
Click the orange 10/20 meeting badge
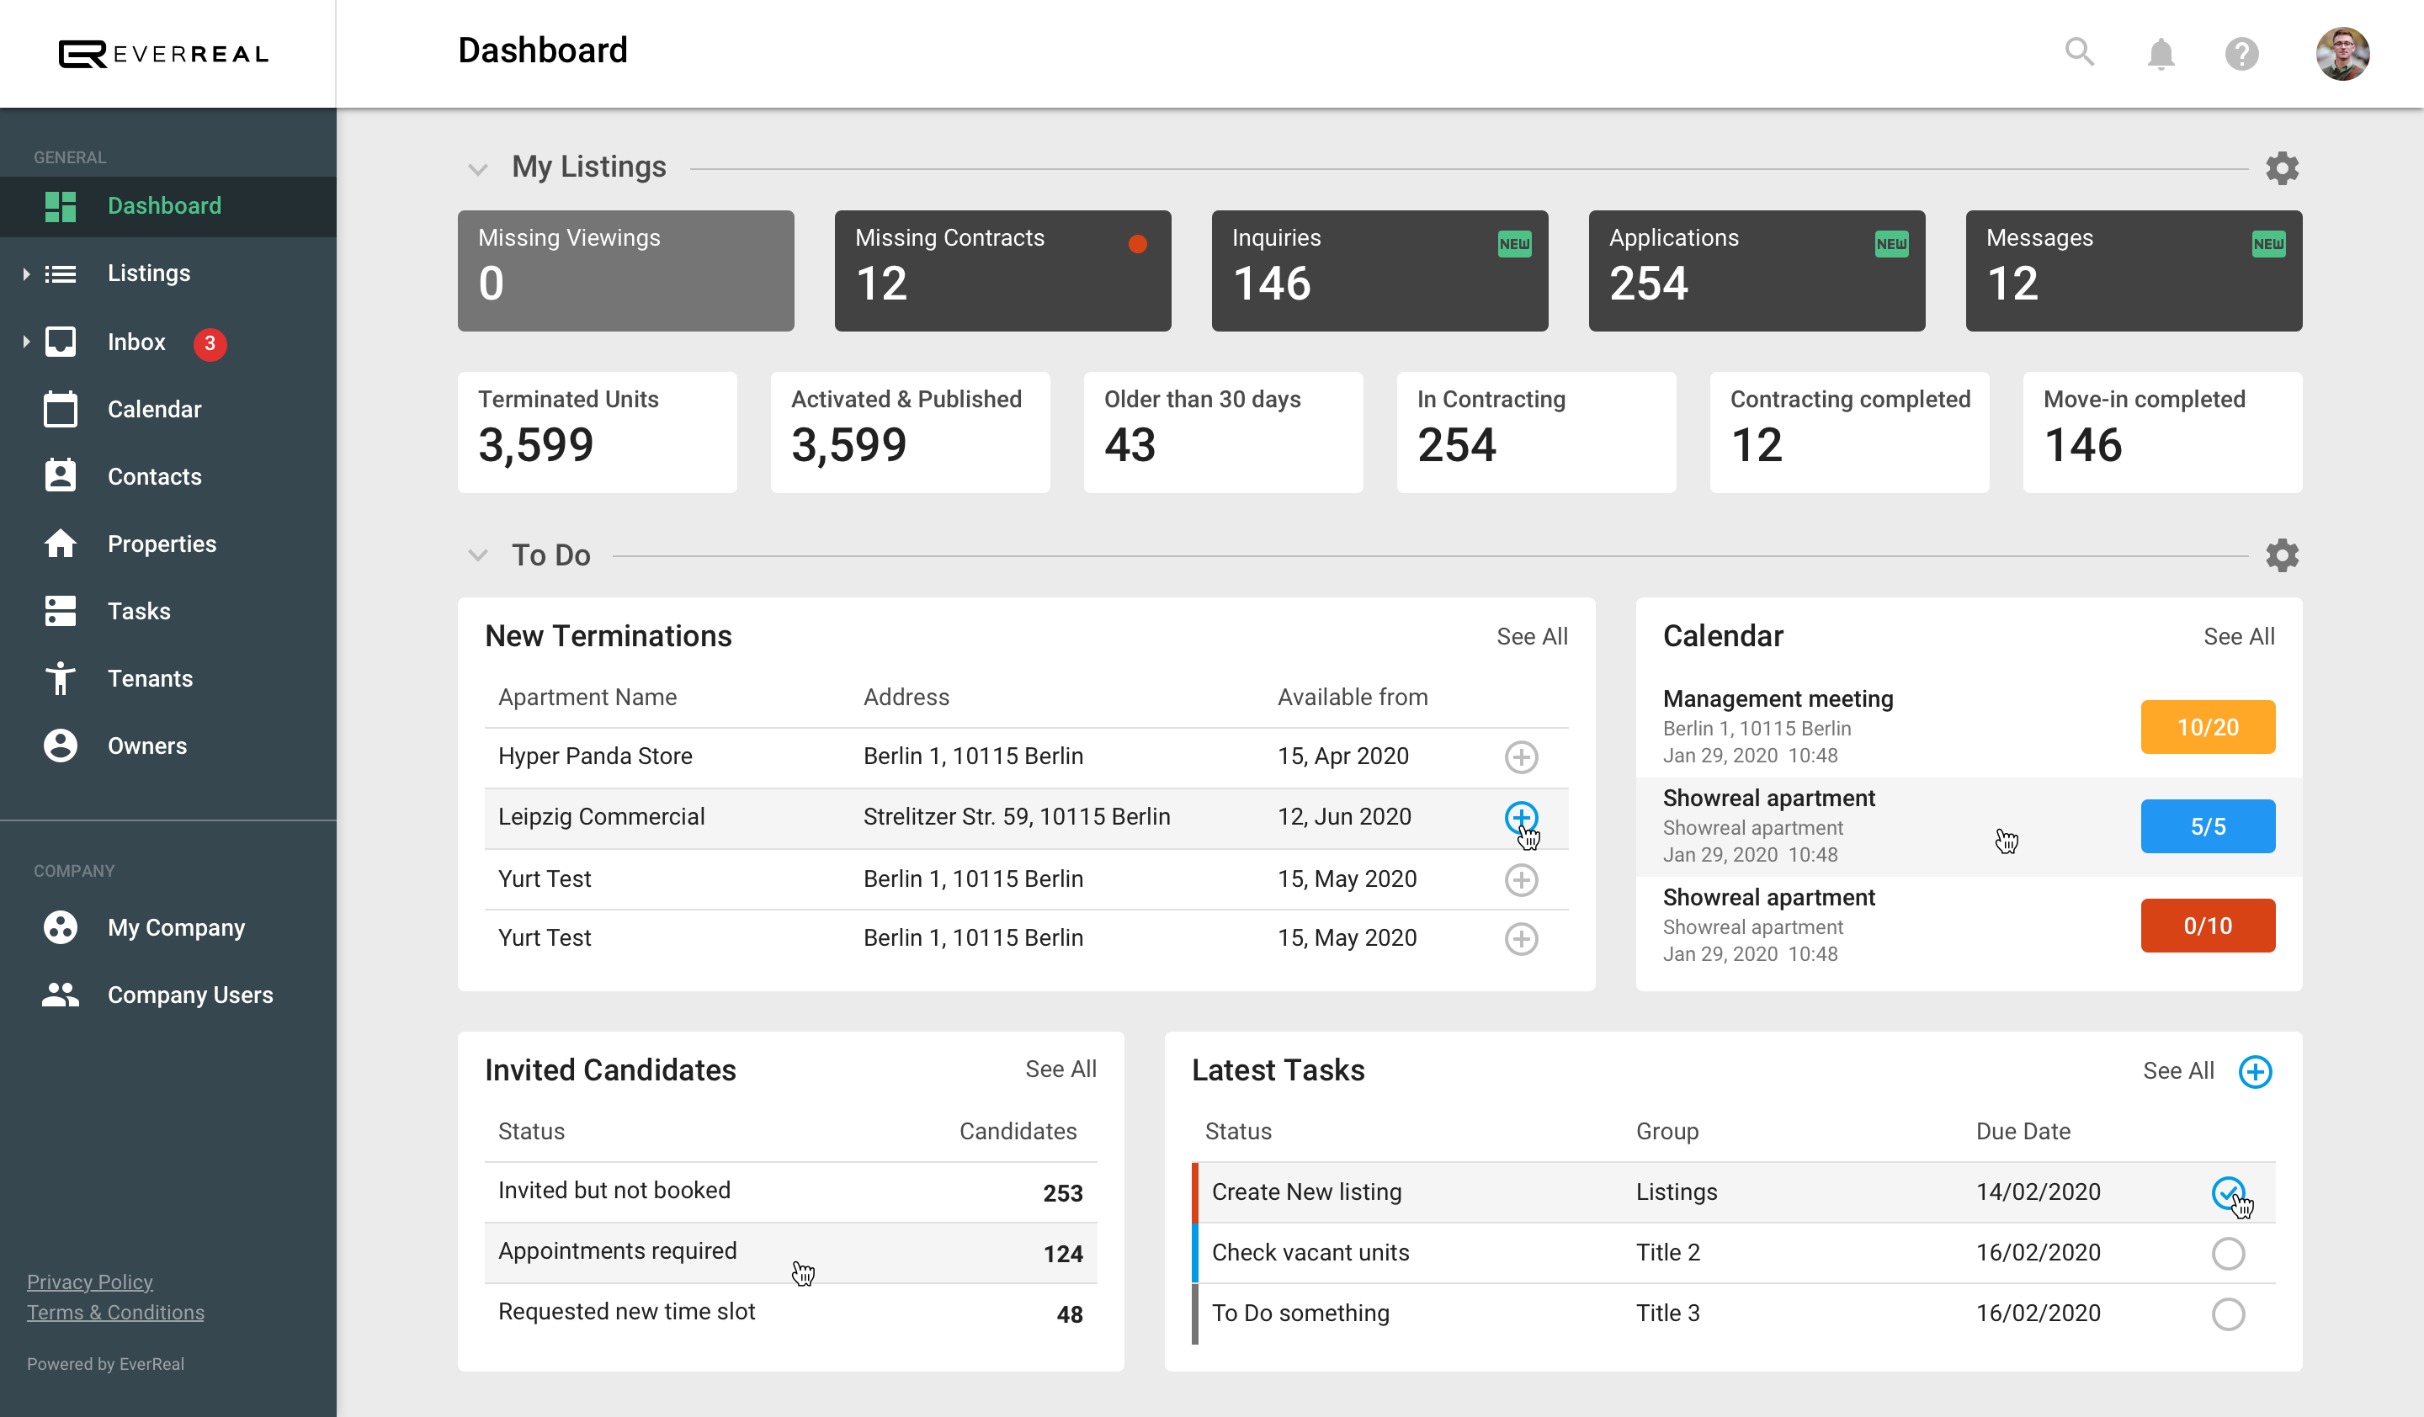pos(2207,727)
